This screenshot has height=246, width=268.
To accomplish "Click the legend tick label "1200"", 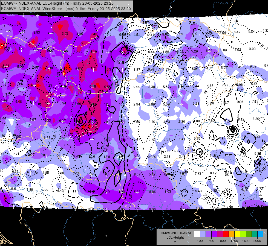I will tap(234, 241).
